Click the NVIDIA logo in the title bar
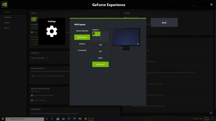 pos(4,4)
